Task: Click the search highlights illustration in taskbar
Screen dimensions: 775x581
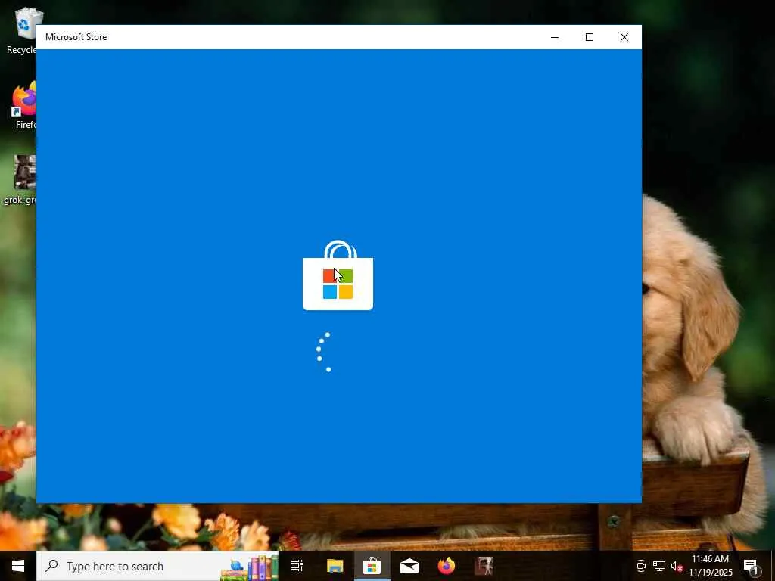Action: [249, 567]
